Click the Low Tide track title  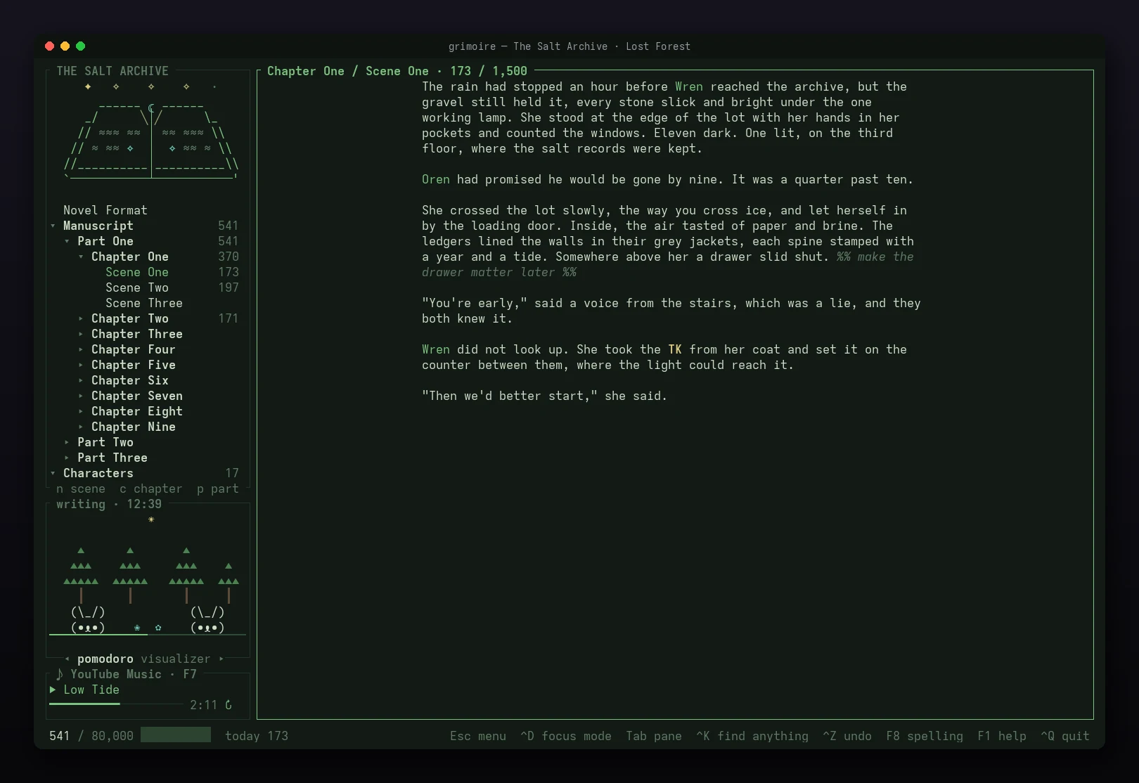coord(91,690)
